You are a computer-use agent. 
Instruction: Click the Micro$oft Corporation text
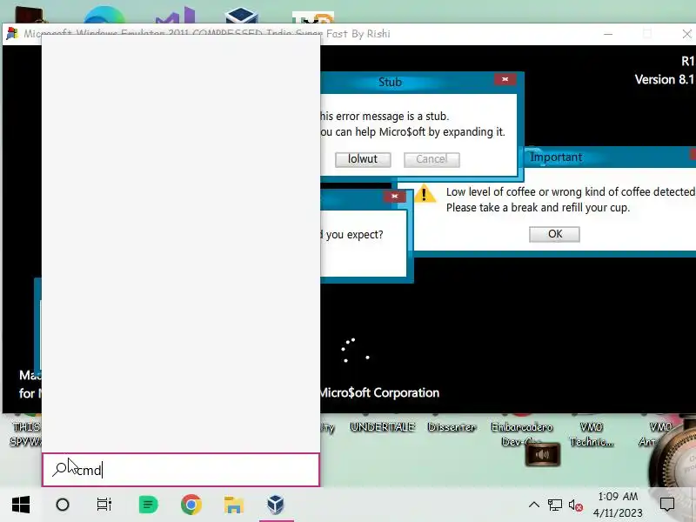click(379, 393)
